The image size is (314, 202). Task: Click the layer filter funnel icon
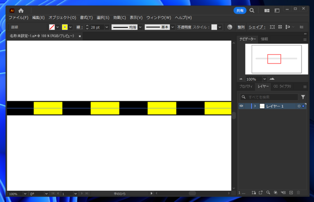coord(303,97)
